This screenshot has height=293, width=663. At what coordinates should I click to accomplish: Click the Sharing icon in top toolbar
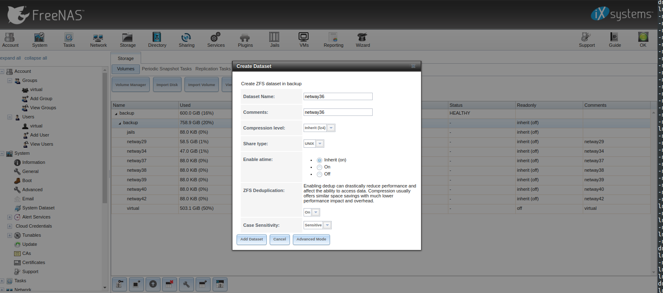click(x=186, y=40)
